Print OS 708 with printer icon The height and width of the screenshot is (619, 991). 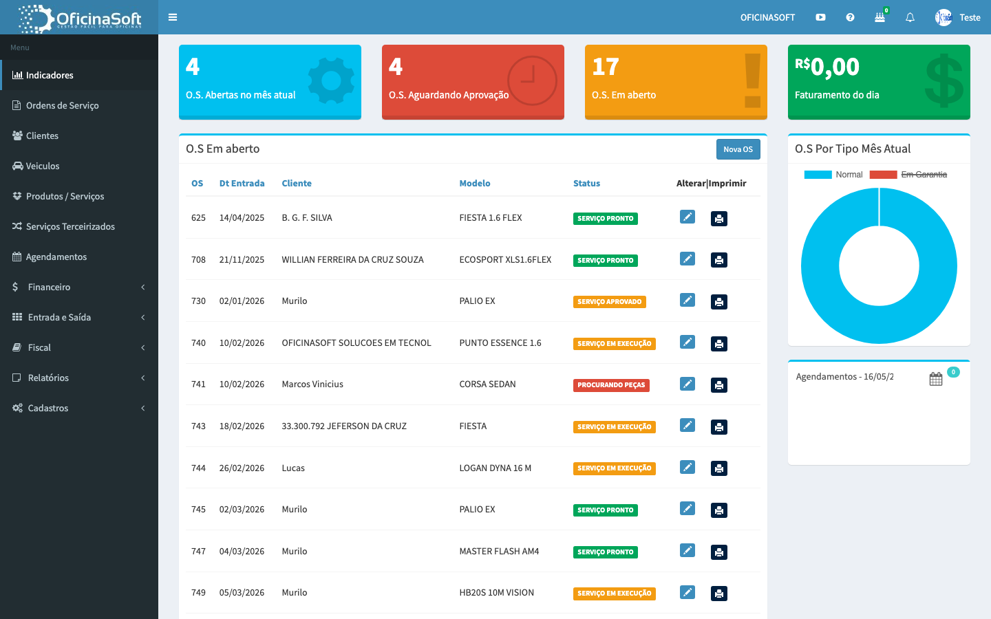point(719,260)
